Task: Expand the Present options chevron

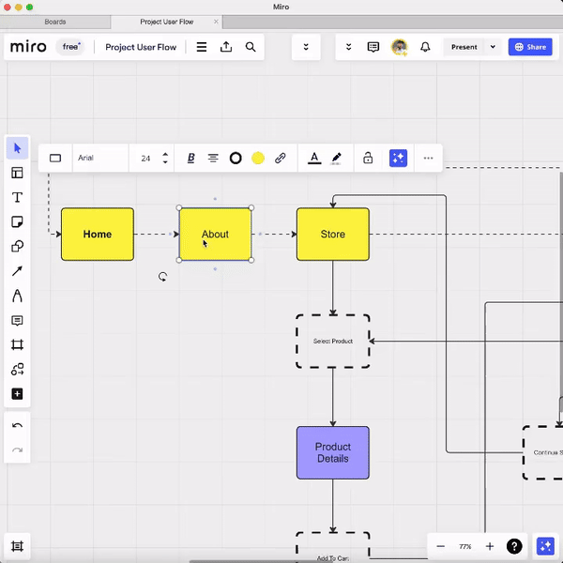Action: click(494, 47)
